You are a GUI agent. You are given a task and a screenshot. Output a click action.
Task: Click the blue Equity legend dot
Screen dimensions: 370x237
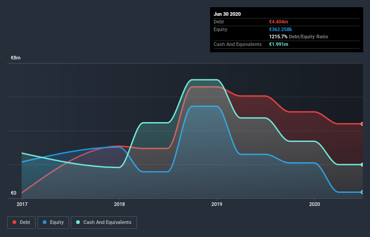[x=45, y=222]
